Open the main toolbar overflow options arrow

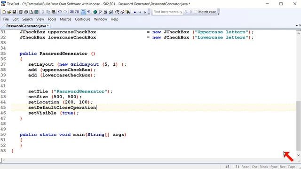coord(149,12)
